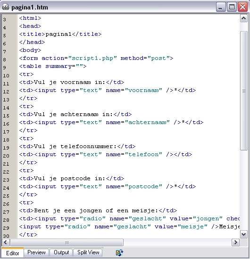Click the "postcode" name value on line 24
Image resolution: width=250 pixels, height=259 pixels.
point(143,186)
